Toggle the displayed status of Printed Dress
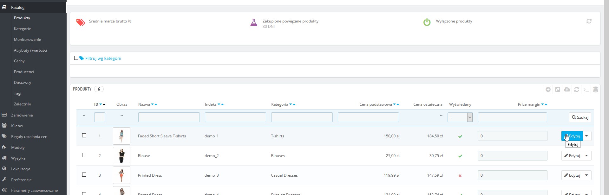The width and height of the screenshot is (609, 195). [460, 176]
